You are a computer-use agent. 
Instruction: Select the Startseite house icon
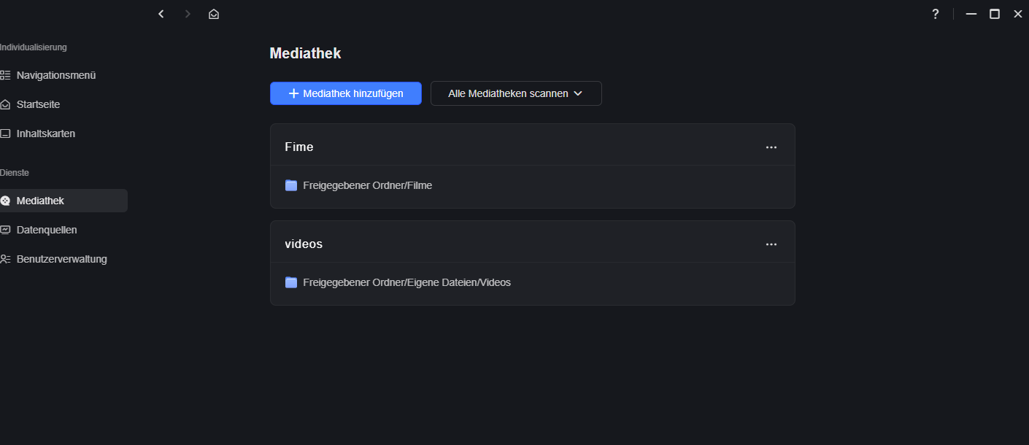[5, 104]
